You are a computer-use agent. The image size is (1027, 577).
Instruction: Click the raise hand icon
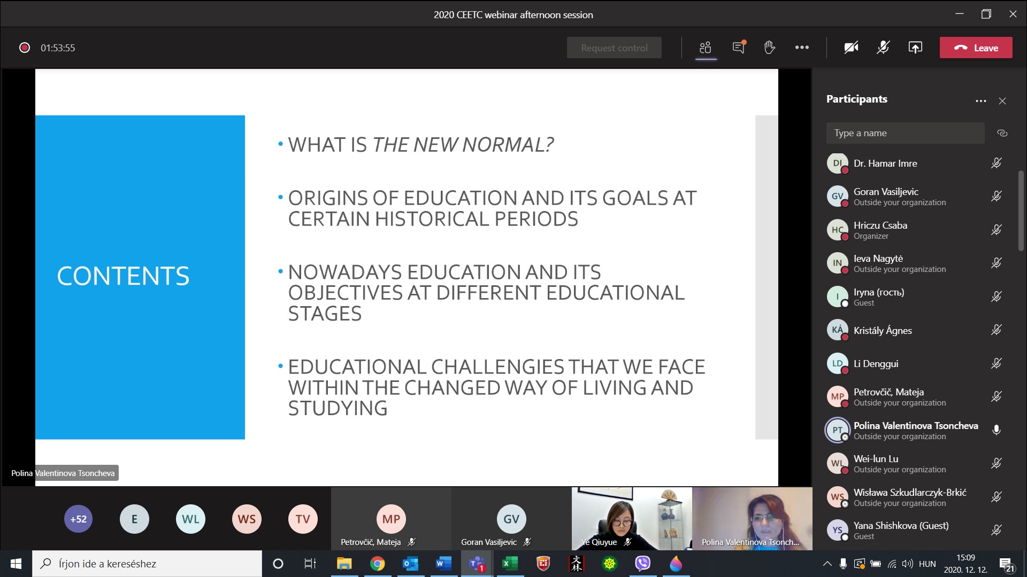(x=770, y=48)
